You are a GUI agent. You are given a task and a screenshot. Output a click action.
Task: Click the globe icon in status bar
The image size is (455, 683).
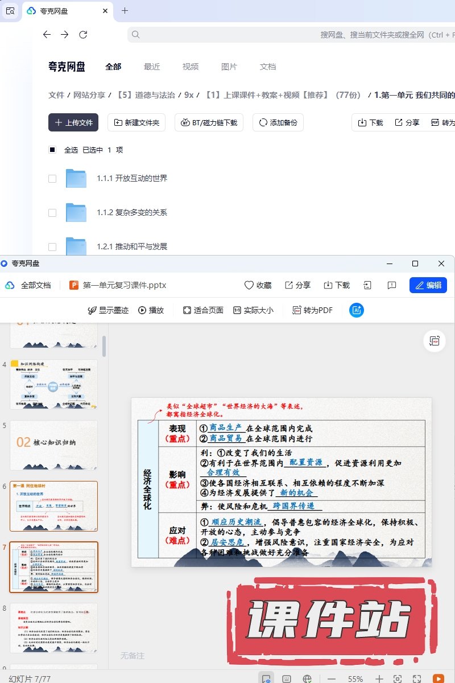(x=307, y=679)
